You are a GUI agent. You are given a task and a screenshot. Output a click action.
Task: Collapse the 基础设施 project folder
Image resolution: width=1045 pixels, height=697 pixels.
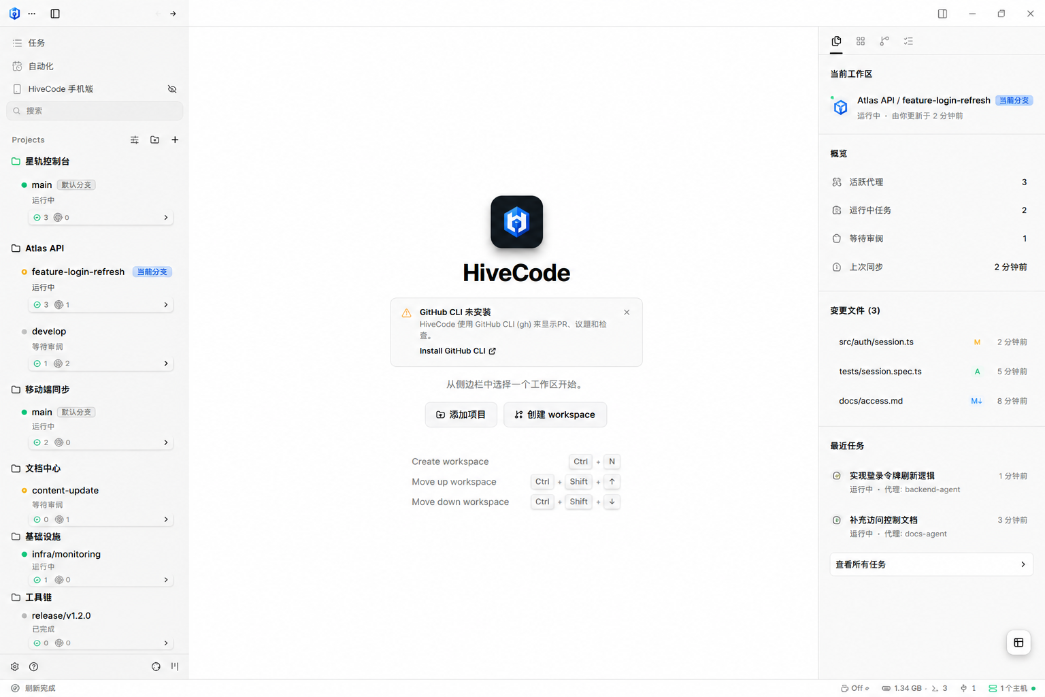[36, 536]
